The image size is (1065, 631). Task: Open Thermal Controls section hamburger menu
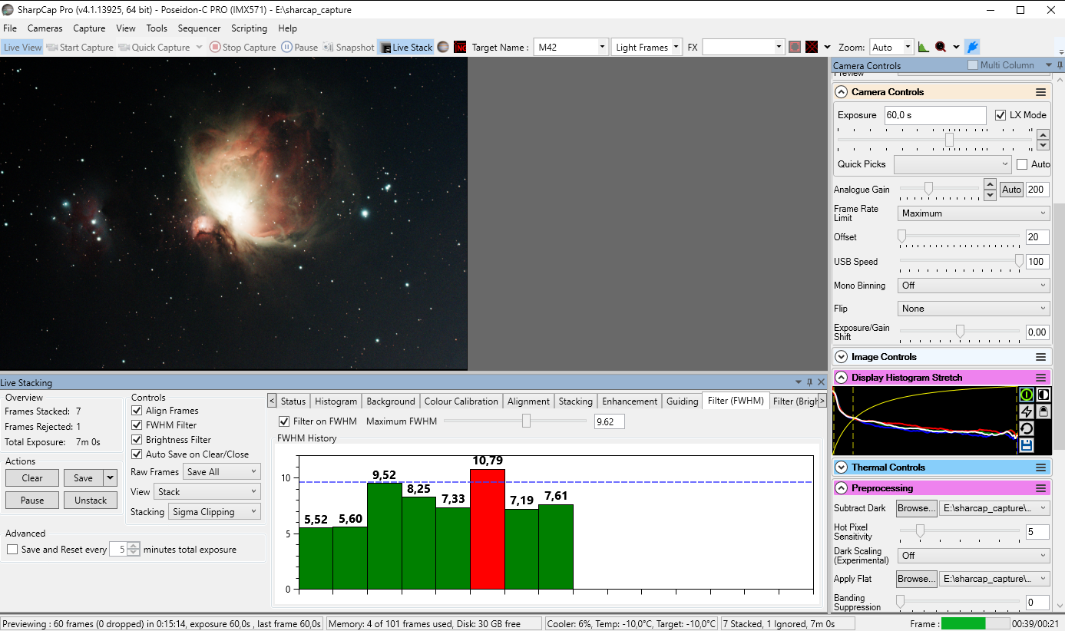(x=1041, y=467)
